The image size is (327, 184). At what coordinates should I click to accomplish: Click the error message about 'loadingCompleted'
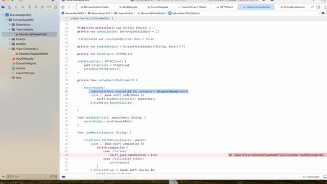click(x=279, y=155)
